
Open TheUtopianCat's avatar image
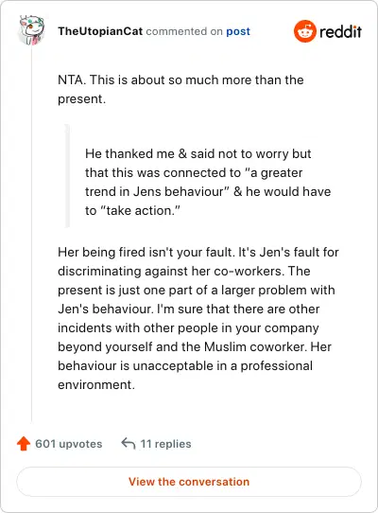(x=31, y=29)
